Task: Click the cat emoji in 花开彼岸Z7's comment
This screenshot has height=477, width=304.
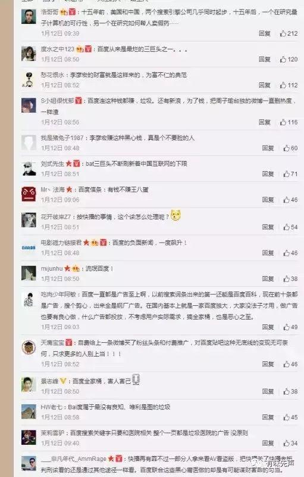Action: (x=175, y=215)
